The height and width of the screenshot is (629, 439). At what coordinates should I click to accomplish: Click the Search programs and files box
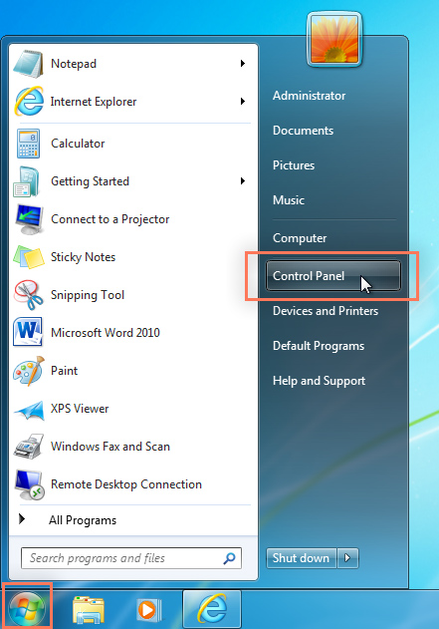point(131,558)
